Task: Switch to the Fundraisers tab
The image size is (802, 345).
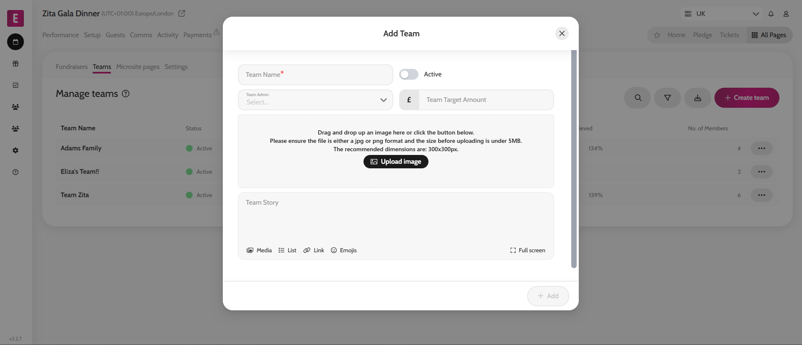Action: click(x=72, y=67)
